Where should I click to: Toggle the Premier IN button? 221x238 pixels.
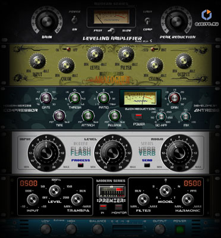tap(103, 208)
